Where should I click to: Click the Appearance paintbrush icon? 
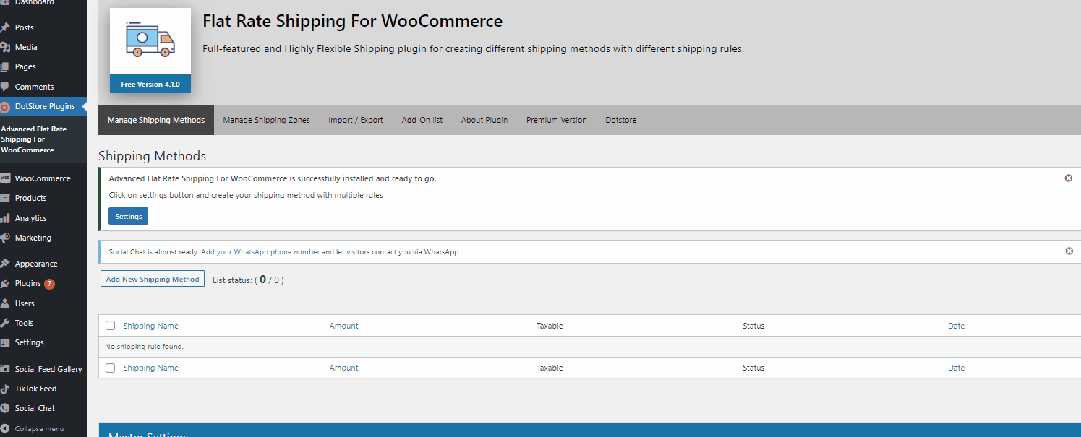(x=5, y=264)
